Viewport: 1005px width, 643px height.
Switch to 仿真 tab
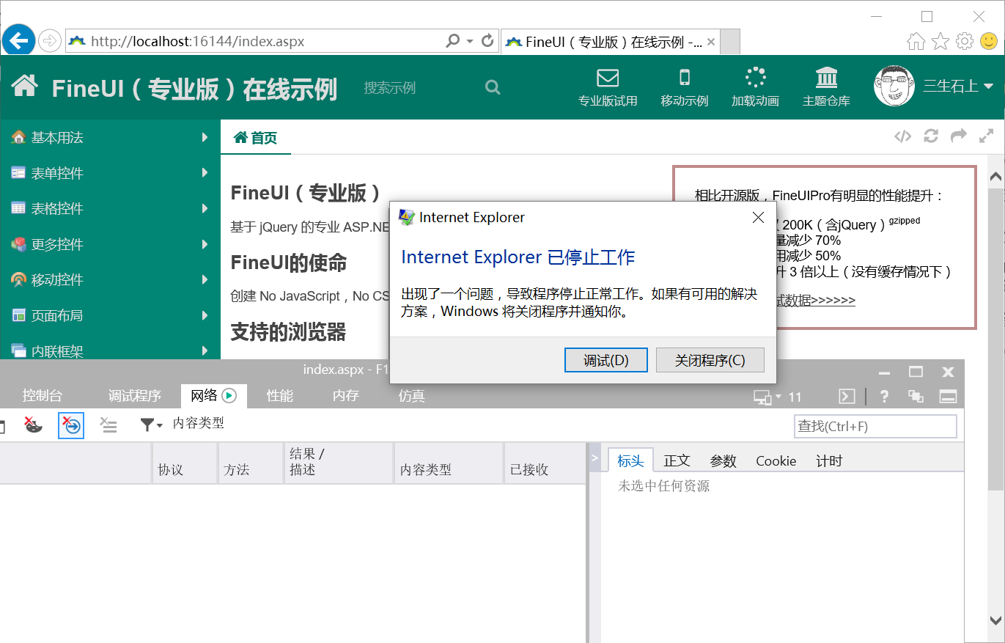pos(412,396)
